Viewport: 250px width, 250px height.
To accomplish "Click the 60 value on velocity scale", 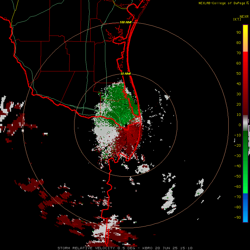I will (x=239, y=63).
